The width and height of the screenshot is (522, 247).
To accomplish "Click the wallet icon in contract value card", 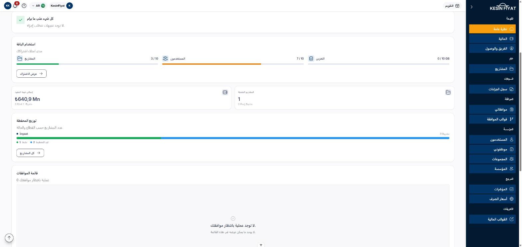I will [225, 92].
